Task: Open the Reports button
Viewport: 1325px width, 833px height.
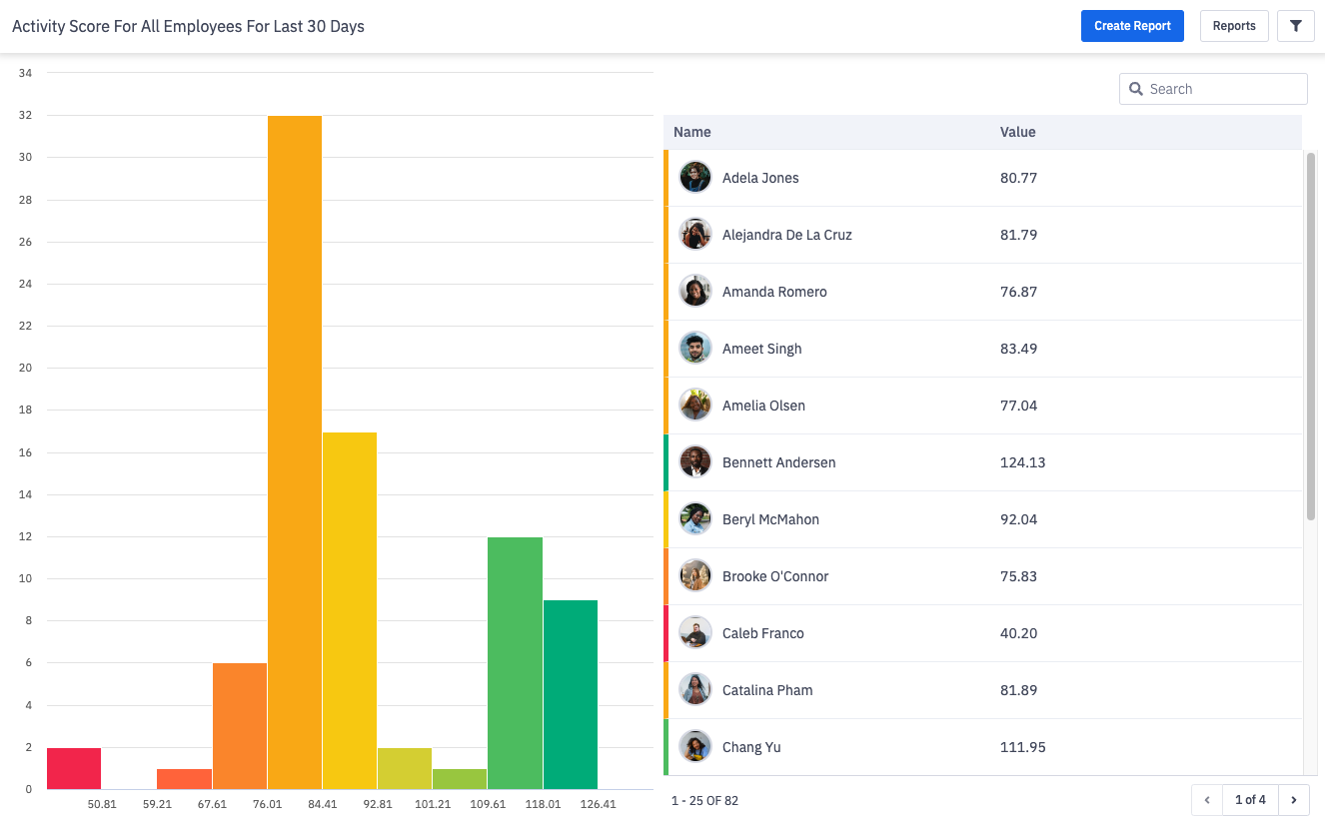Action: click(1233, 26)
